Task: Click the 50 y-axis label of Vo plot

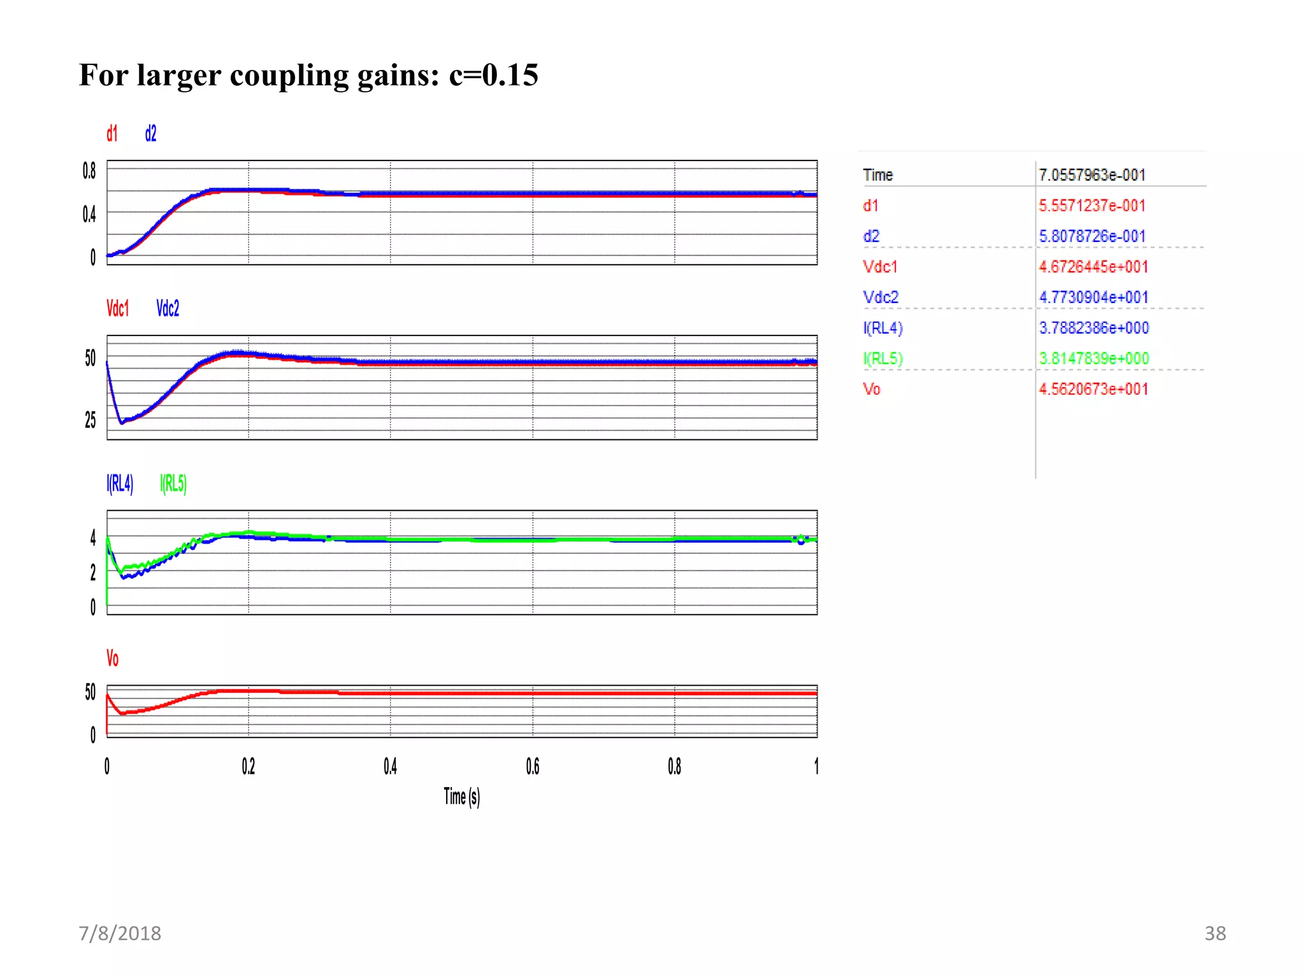Action: tap(90, 692)
